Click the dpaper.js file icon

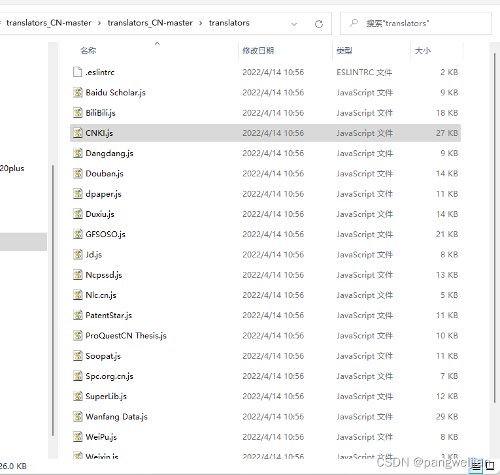pyautogui.click(x=78, y=193)
